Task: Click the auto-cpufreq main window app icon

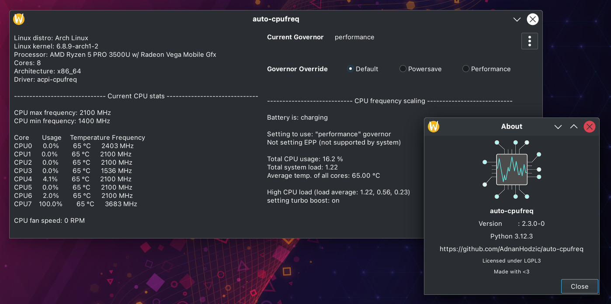Action: tap(19, 19)
